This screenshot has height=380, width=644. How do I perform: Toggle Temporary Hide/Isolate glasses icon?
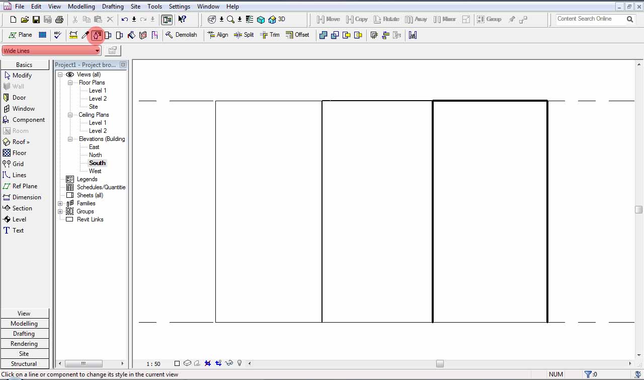point(229,363)
